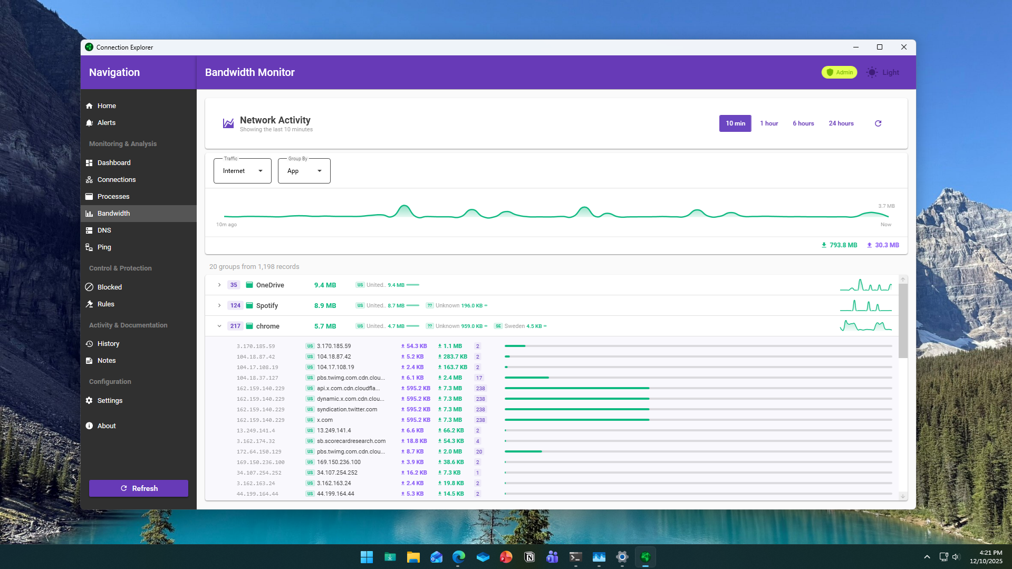Open the Ping tool
The image size is (1012, 569).
pos(103,247)
